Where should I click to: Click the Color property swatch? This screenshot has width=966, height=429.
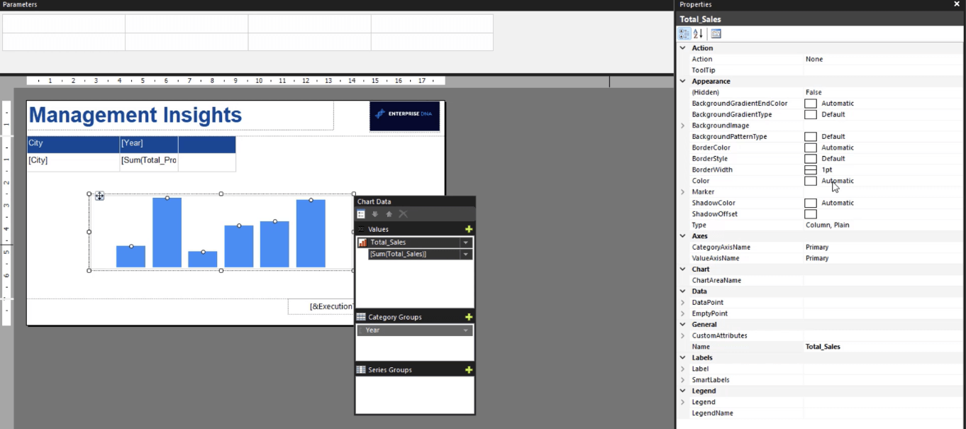pos(811,181)
